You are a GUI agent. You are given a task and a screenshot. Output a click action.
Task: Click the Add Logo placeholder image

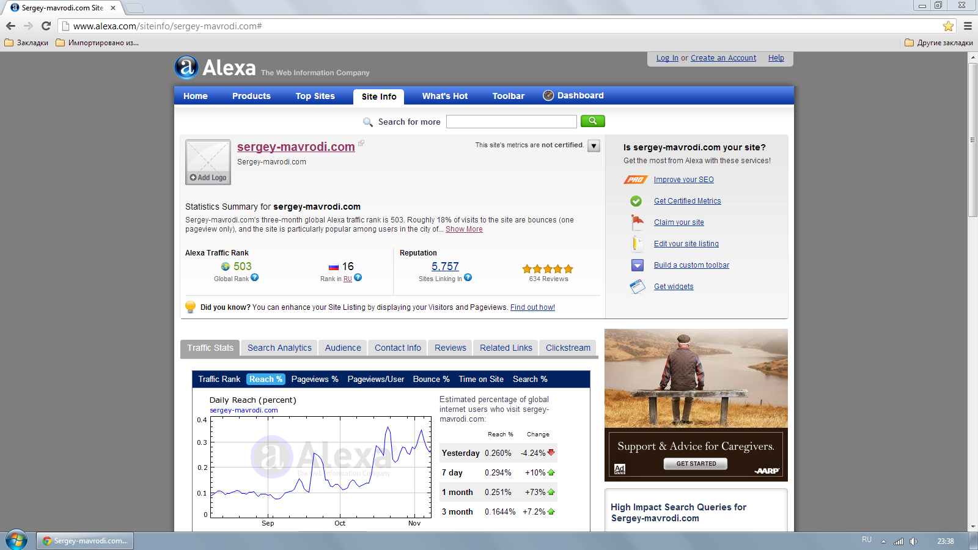pyautogui.click(x=208, y=162)
